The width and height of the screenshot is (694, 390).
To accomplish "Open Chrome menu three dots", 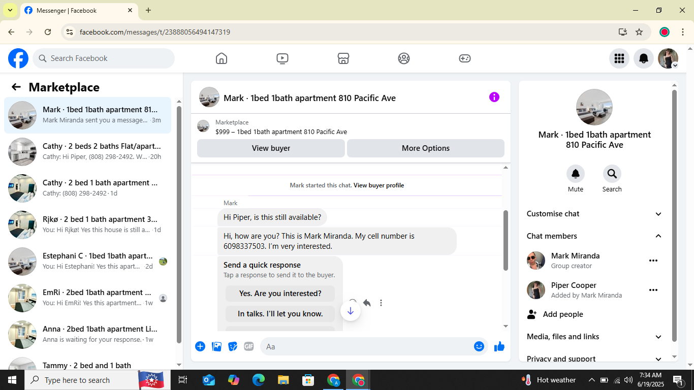I will [x=683, y=32].
